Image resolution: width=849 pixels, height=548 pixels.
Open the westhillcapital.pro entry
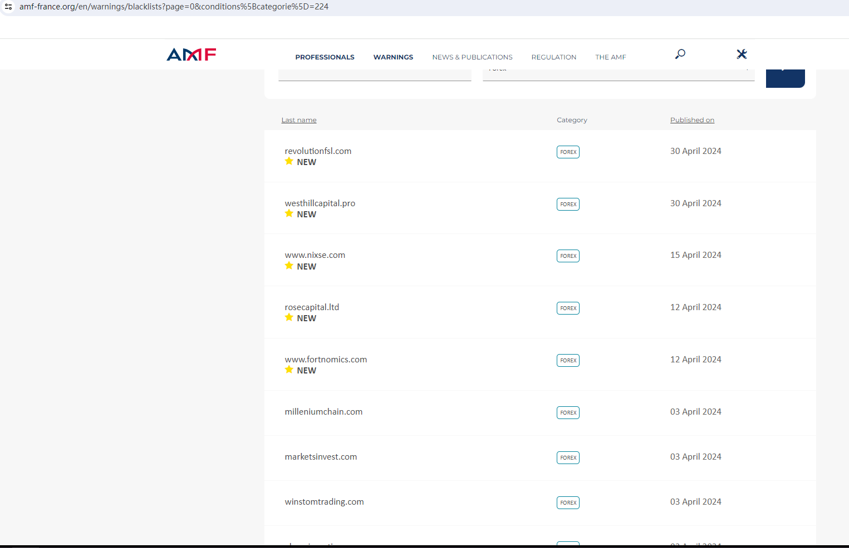[x=320, y=203]
